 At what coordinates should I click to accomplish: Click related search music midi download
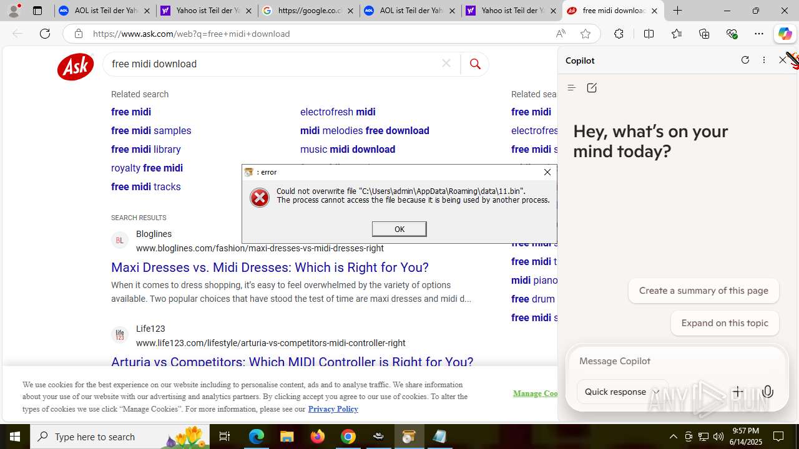[x=348, y=149]
